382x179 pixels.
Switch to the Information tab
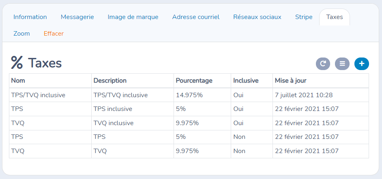(30, 17)
